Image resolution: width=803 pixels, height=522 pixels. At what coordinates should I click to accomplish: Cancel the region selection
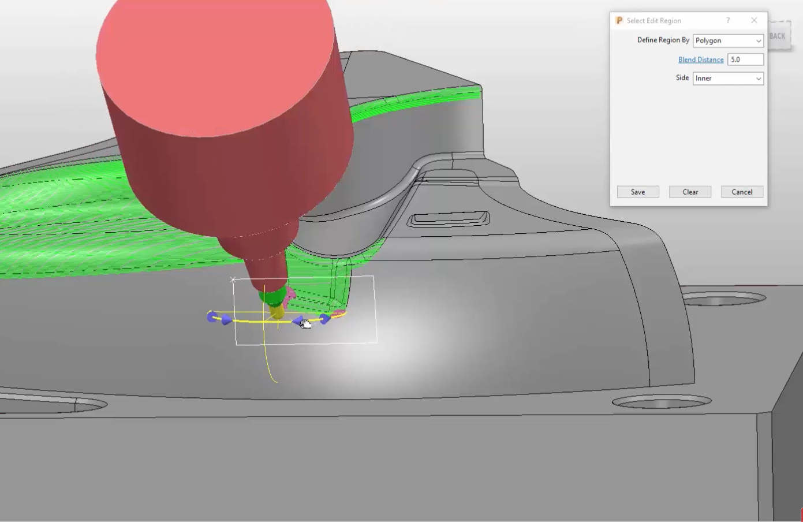[x=741, y=192]
